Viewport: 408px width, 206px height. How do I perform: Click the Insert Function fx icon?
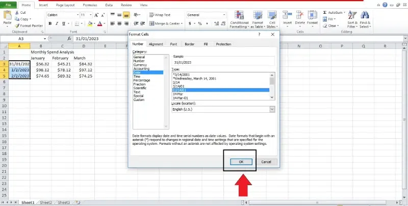click(69, 38)
